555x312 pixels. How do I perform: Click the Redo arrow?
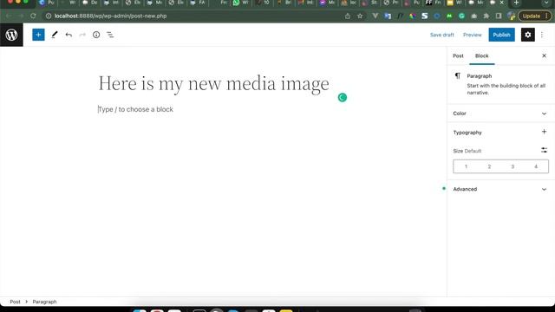tap(82, 35)
